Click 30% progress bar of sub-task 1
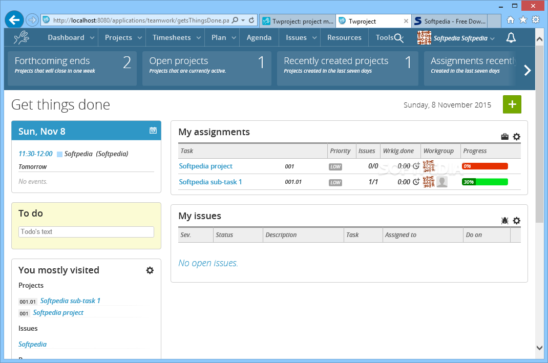This screenshot has width=548, height=363. click(484, 182)
